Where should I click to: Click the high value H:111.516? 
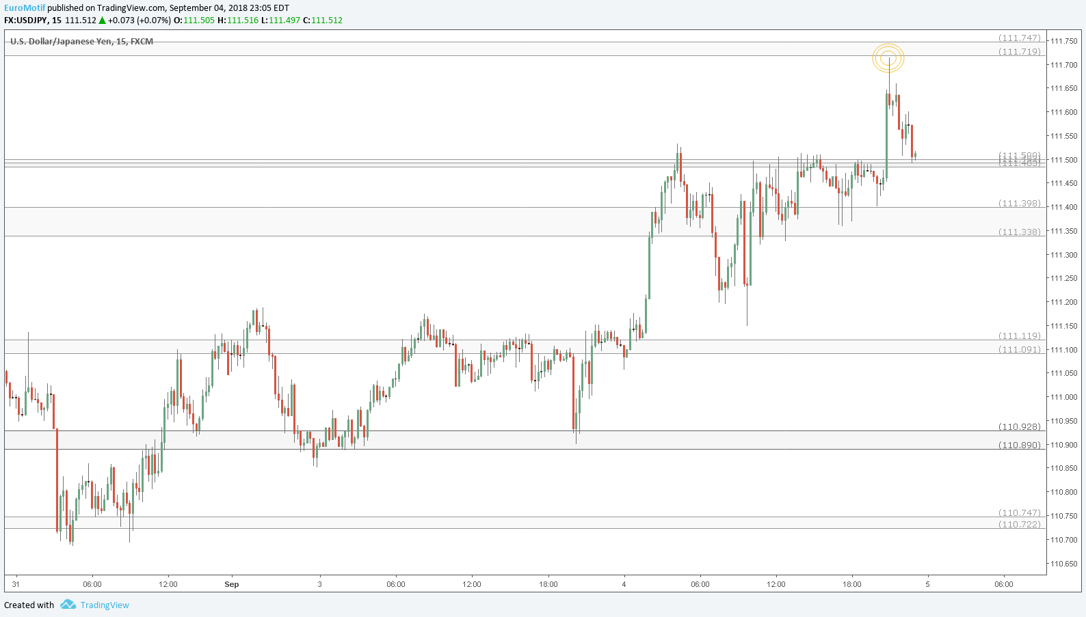point(238,20)
